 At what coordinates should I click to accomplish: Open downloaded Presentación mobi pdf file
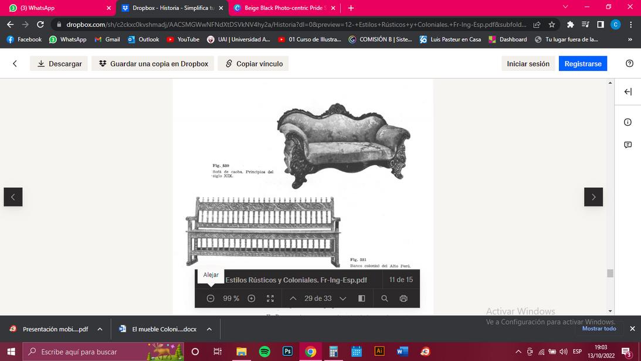pyautogui.click(x=49, y=329)
